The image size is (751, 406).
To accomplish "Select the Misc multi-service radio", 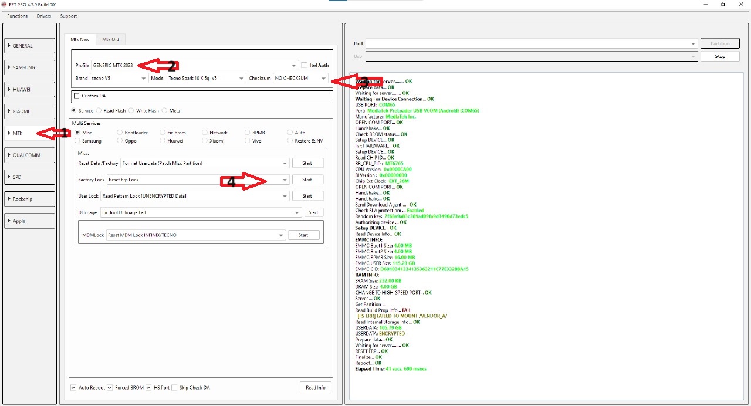I will tap(77, 133).
